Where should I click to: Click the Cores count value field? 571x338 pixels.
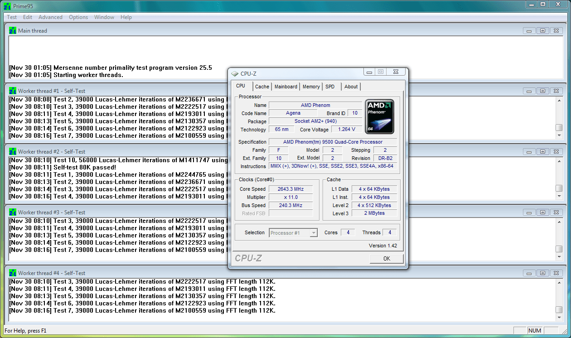tap(348, 233)
